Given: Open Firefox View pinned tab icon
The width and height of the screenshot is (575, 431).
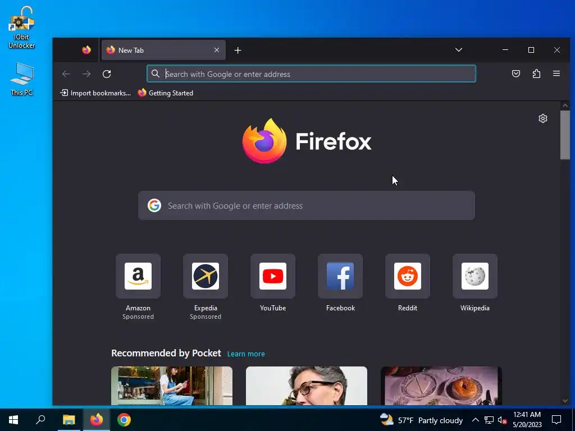Looking at the screenshot, I should pyautogui.click(x=86, y=50).
